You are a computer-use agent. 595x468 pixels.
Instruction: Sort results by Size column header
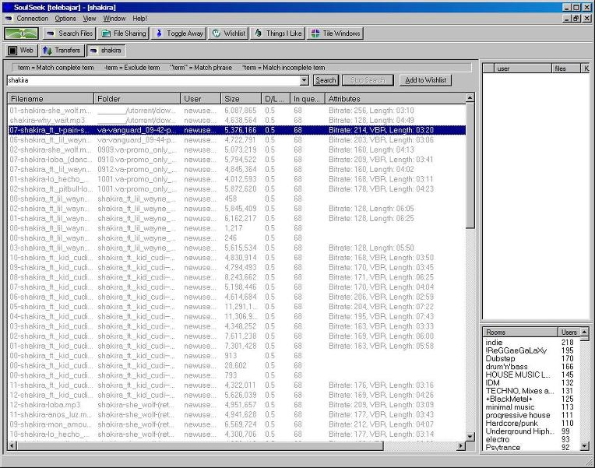coord(241,99)
